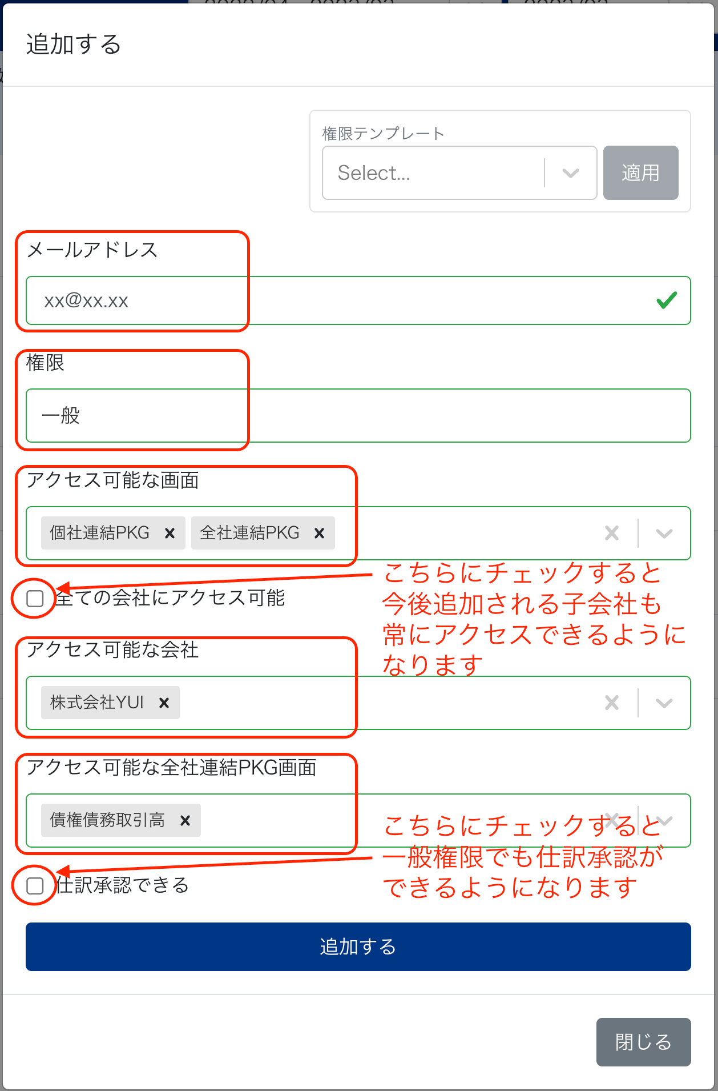This screenshot has width=718, height=1091.
Task: Focus the メールアドレス input field
Action: point(342,301)
